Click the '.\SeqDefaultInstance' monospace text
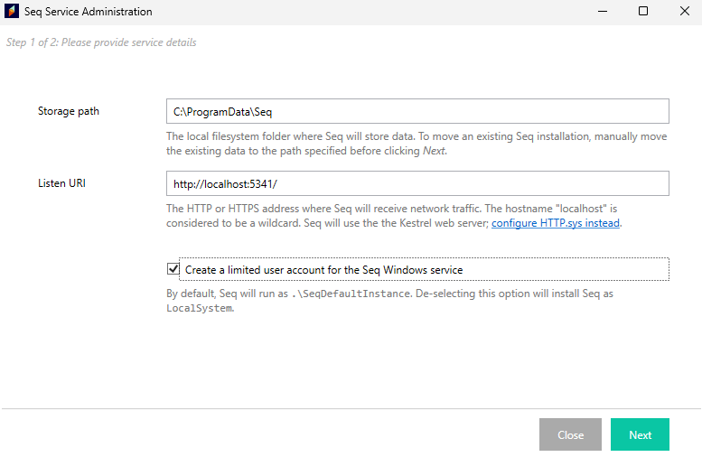Image resolution: width=702 pixels, height=457 pixels. 351,294
